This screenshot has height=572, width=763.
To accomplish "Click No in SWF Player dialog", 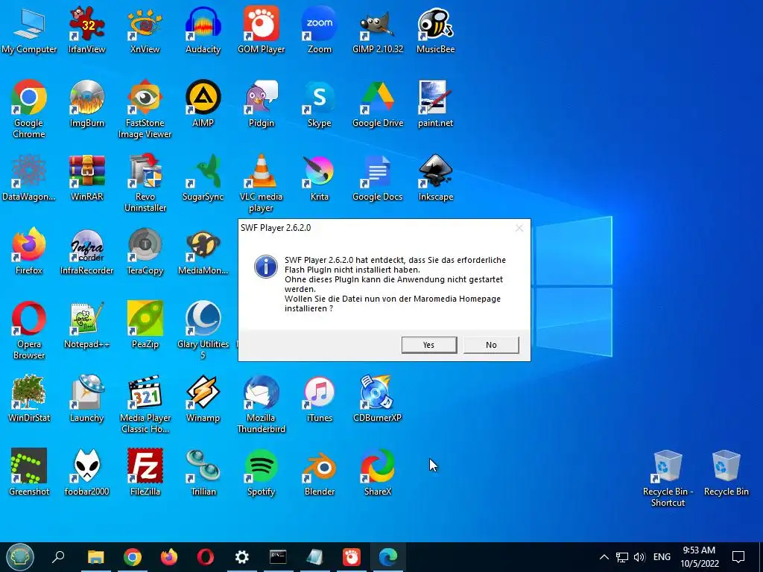I will (491, 345).
